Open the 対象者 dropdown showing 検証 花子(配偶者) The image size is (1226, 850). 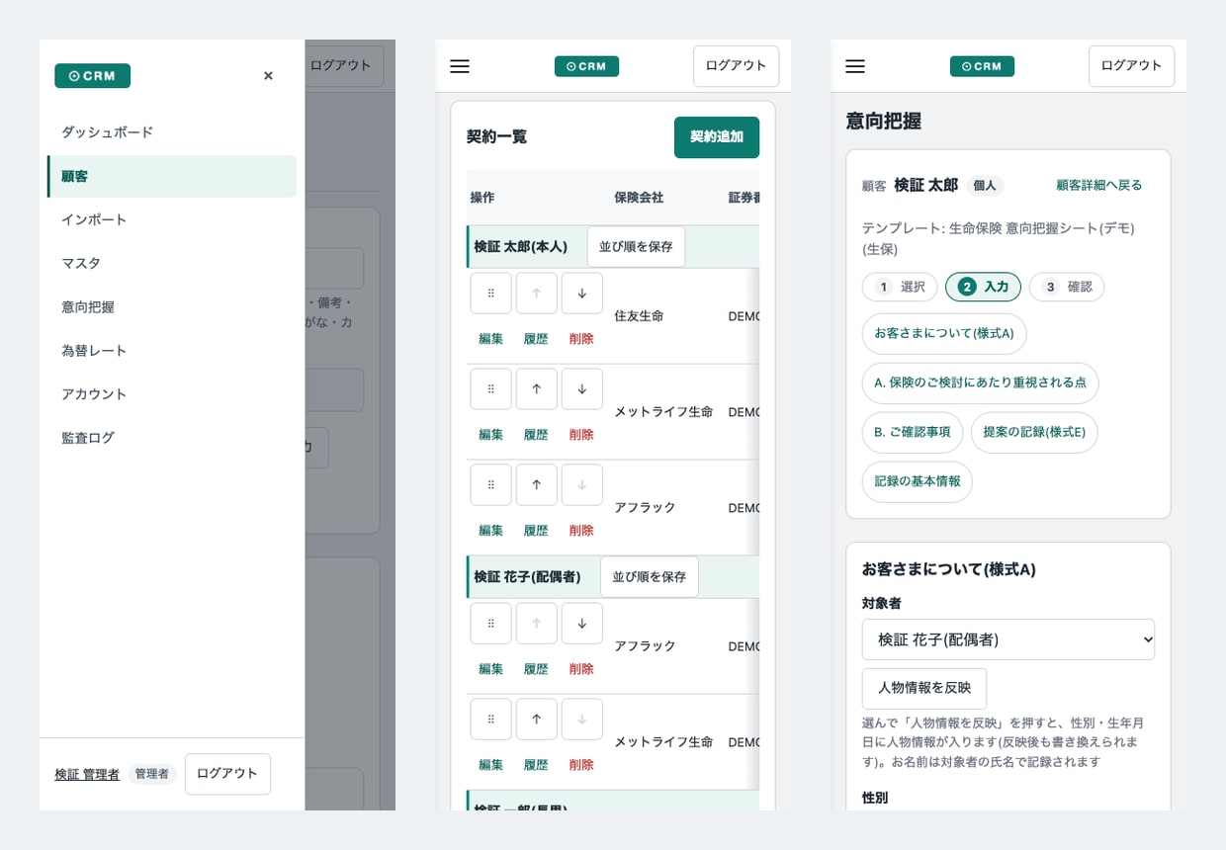click(x=1008, y=639)
